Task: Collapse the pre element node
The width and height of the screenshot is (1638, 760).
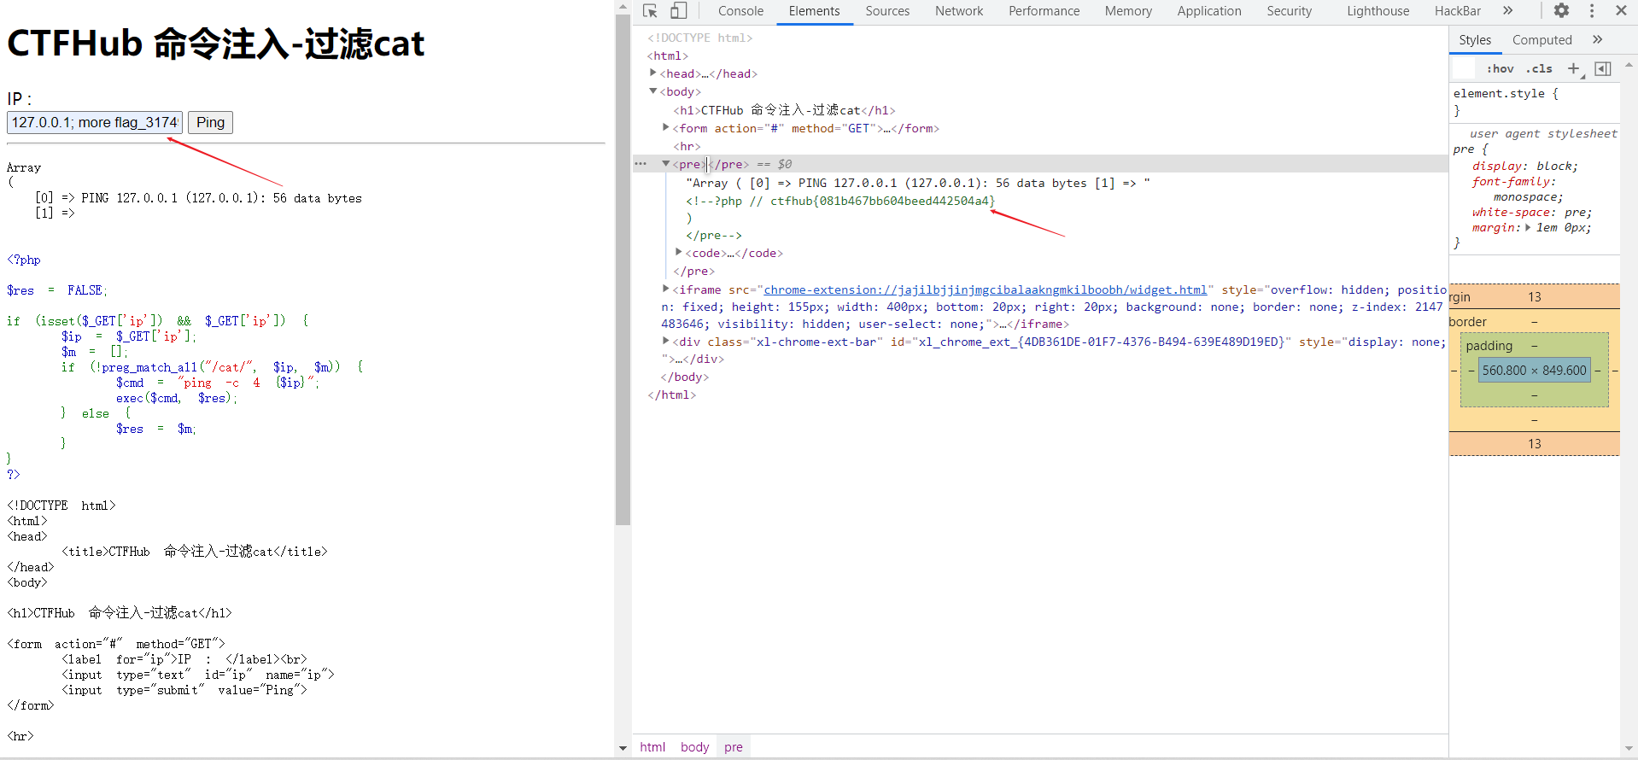Action: click(666, 164)
